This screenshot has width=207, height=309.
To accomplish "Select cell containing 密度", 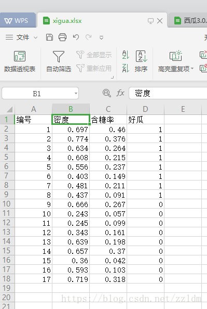I will 71,120.
